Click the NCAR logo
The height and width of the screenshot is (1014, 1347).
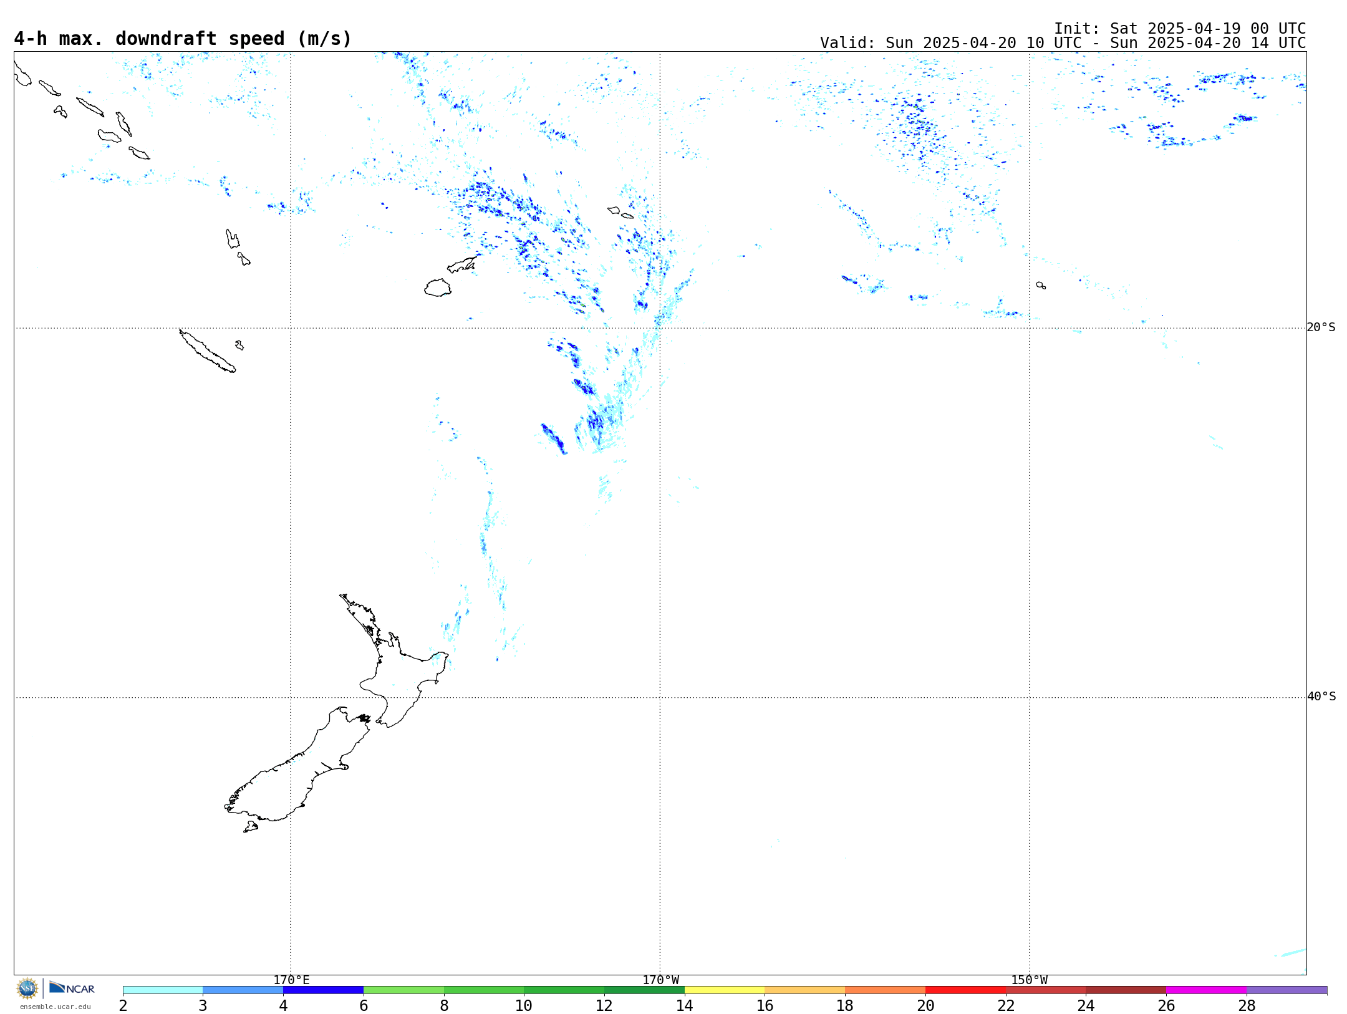pos(72,988)
